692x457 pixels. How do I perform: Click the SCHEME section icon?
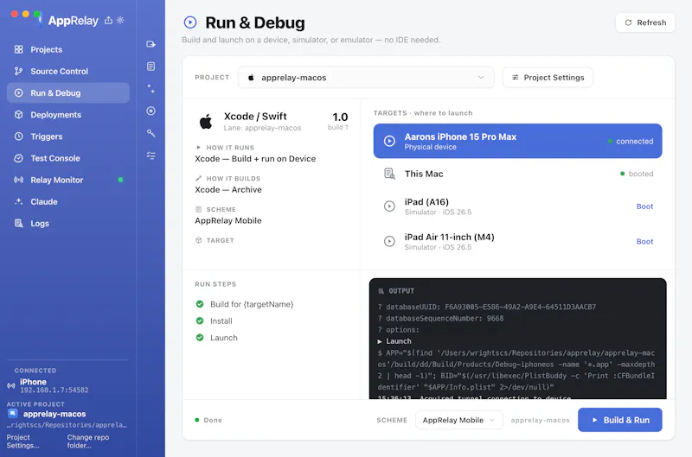click(199, 209)
